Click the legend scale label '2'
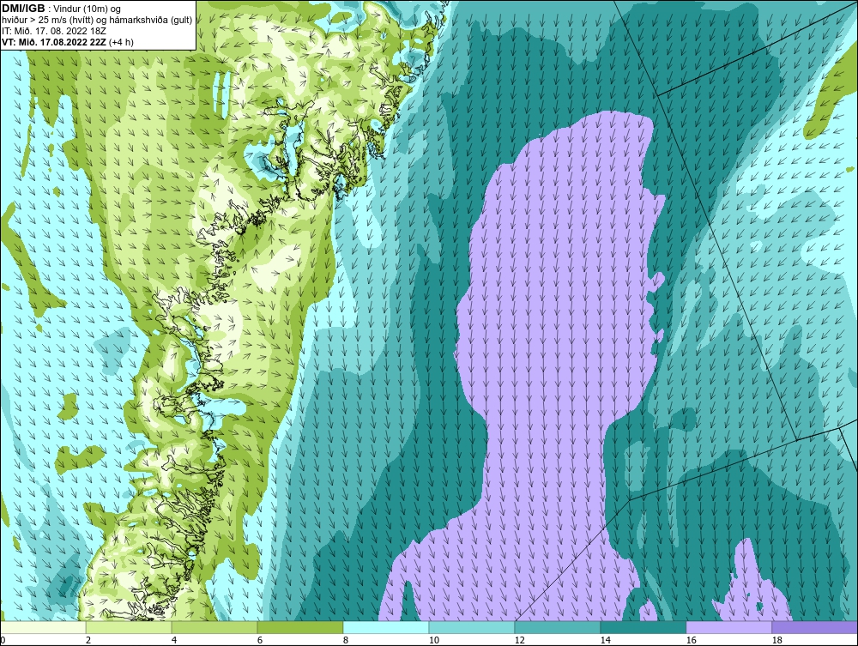Screen dimensions: 858x646 (88, 640)
